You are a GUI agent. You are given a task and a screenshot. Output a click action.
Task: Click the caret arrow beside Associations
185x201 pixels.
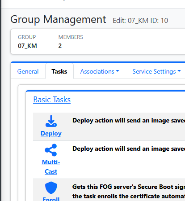(118, 71)
